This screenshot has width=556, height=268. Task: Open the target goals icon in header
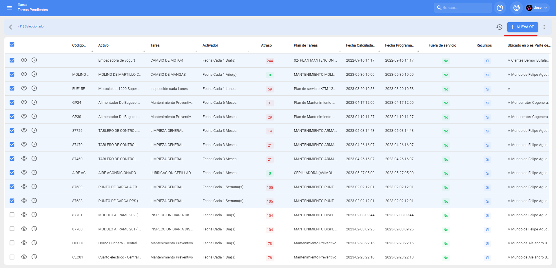[x=516, y=8]
